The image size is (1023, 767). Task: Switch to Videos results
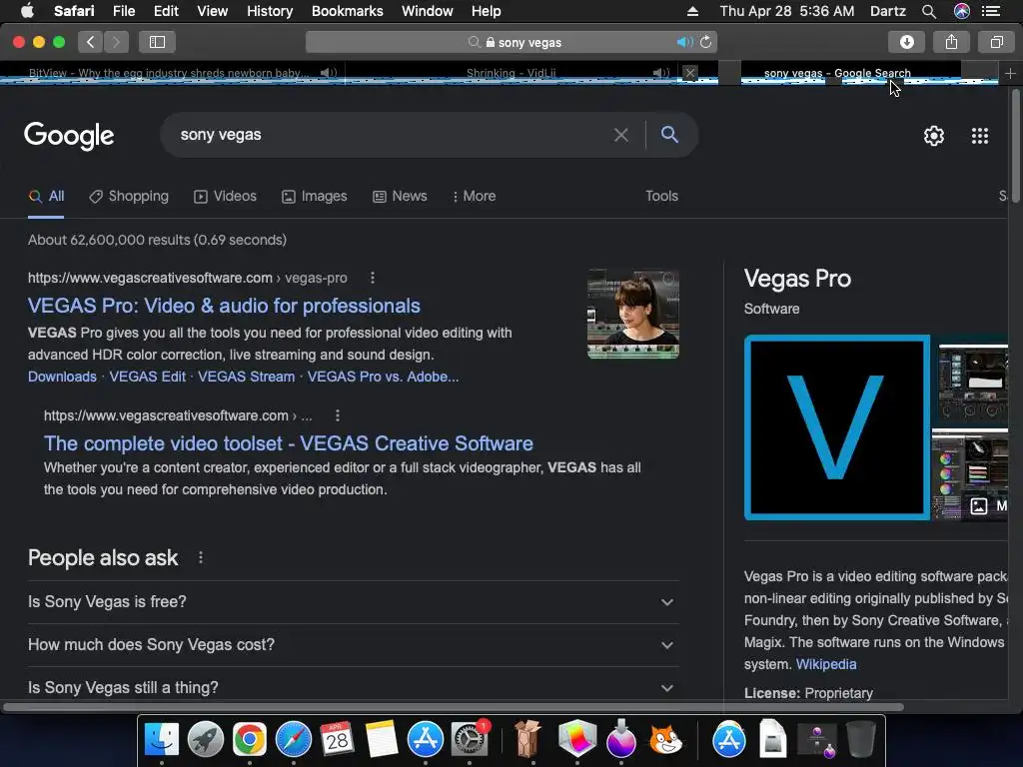pos(225,197)
